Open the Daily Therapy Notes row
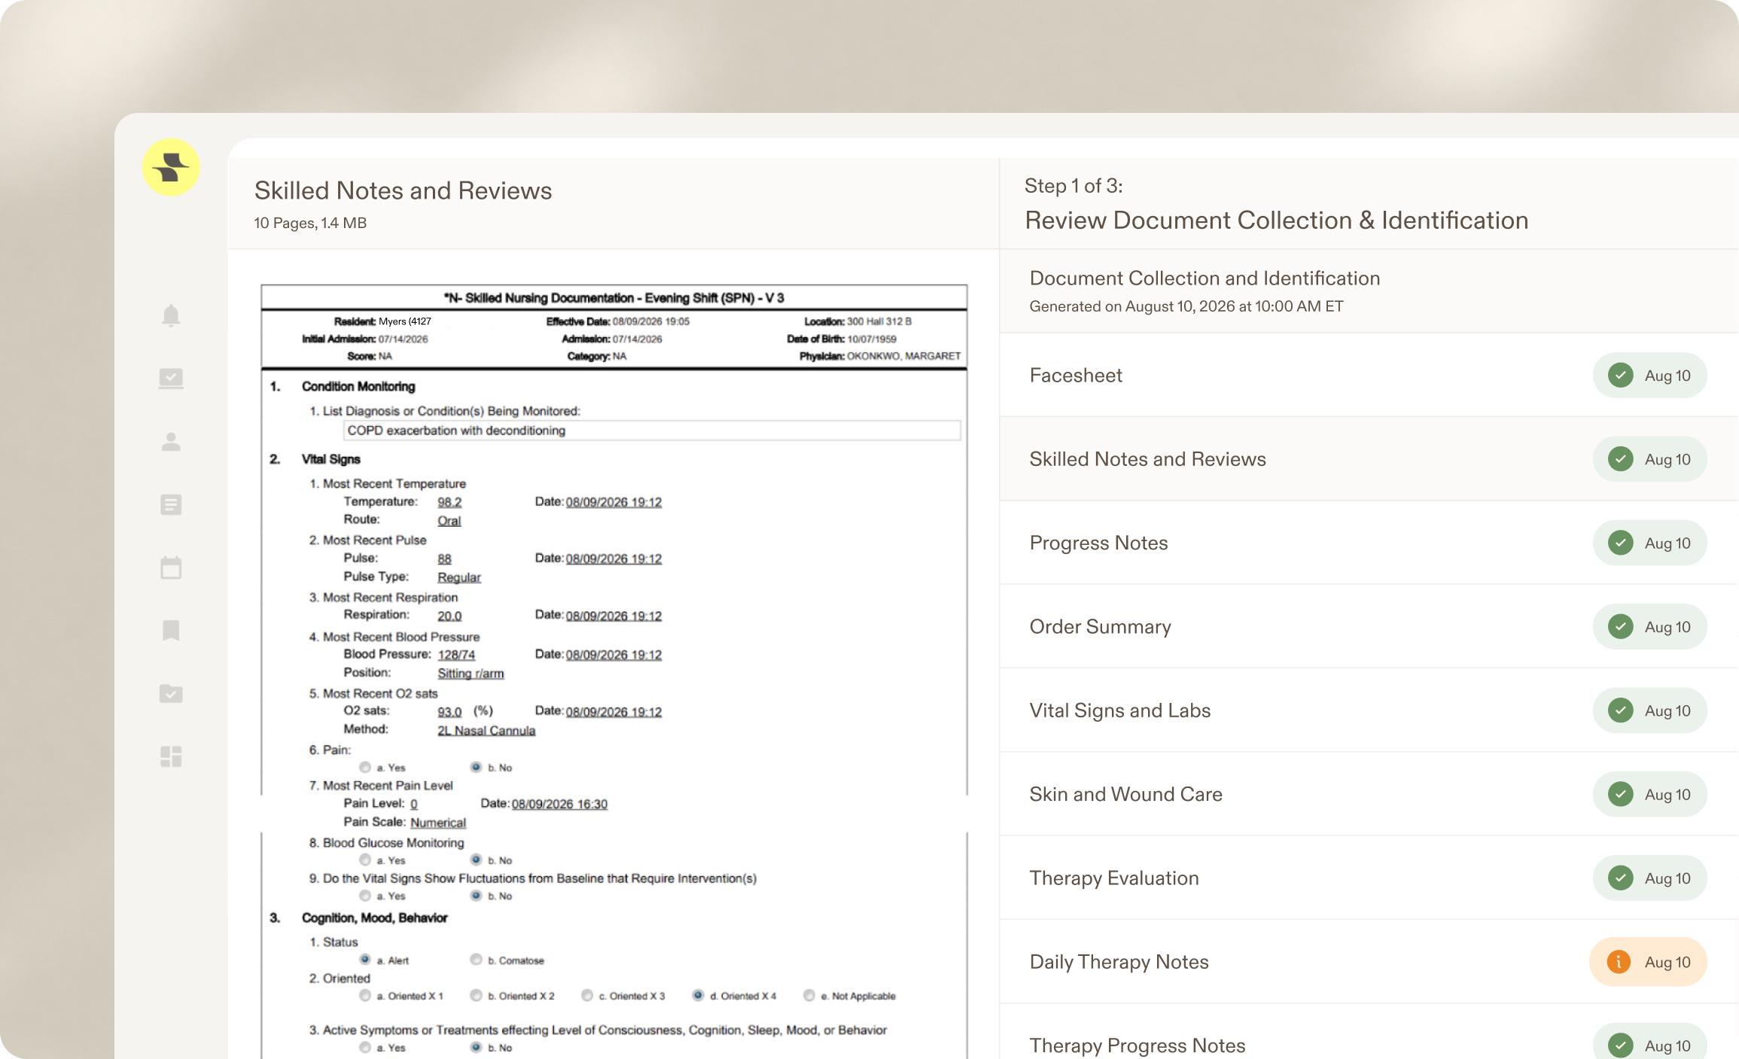The height and width of the screenshot is (1059, 1739). coord(1369,962)
